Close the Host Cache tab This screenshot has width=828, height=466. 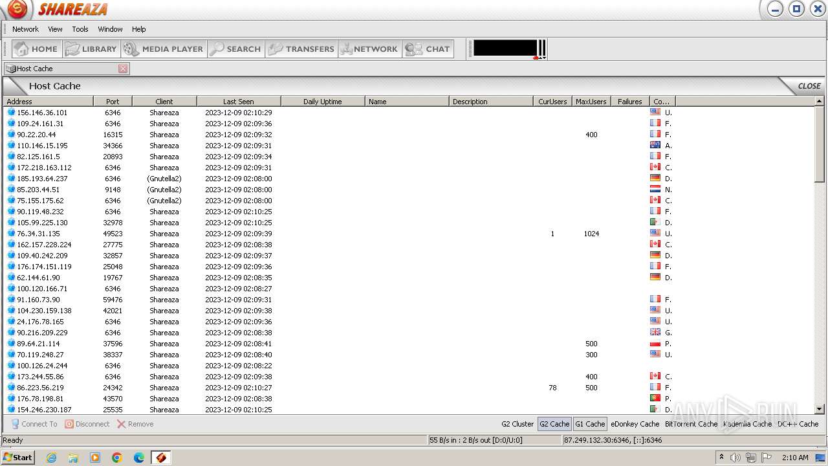[123, 69]
